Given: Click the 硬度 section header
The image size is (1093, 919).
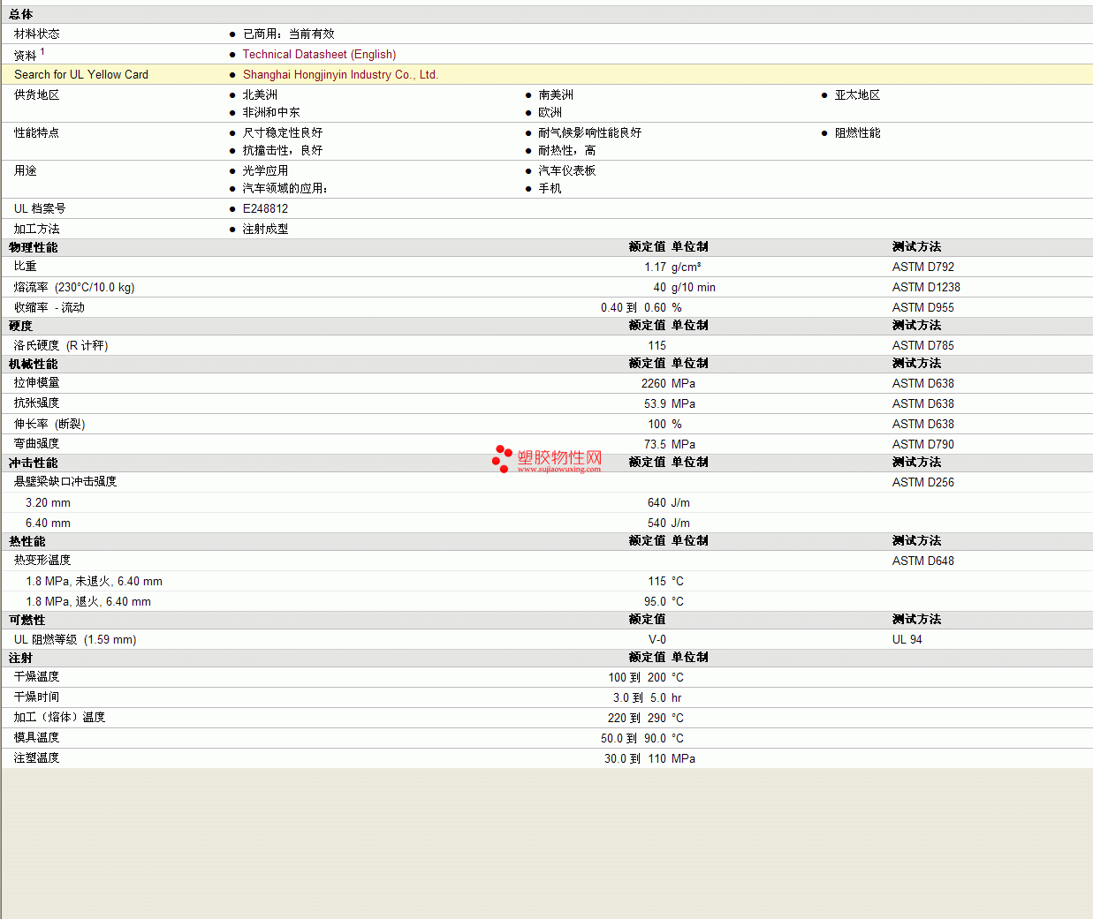Looking at the screenshot, I should (20, 327).
